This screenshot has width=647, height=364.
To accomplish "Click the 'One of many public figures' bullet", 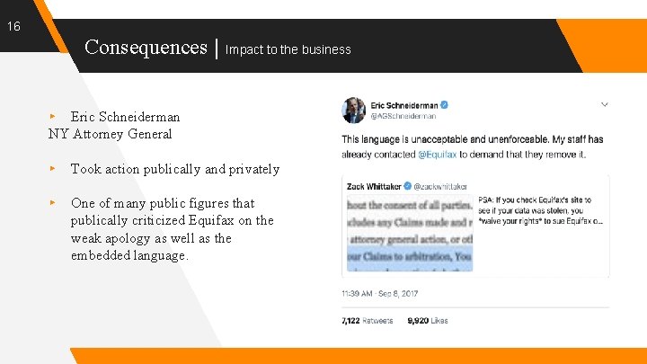I will point(173,229).
